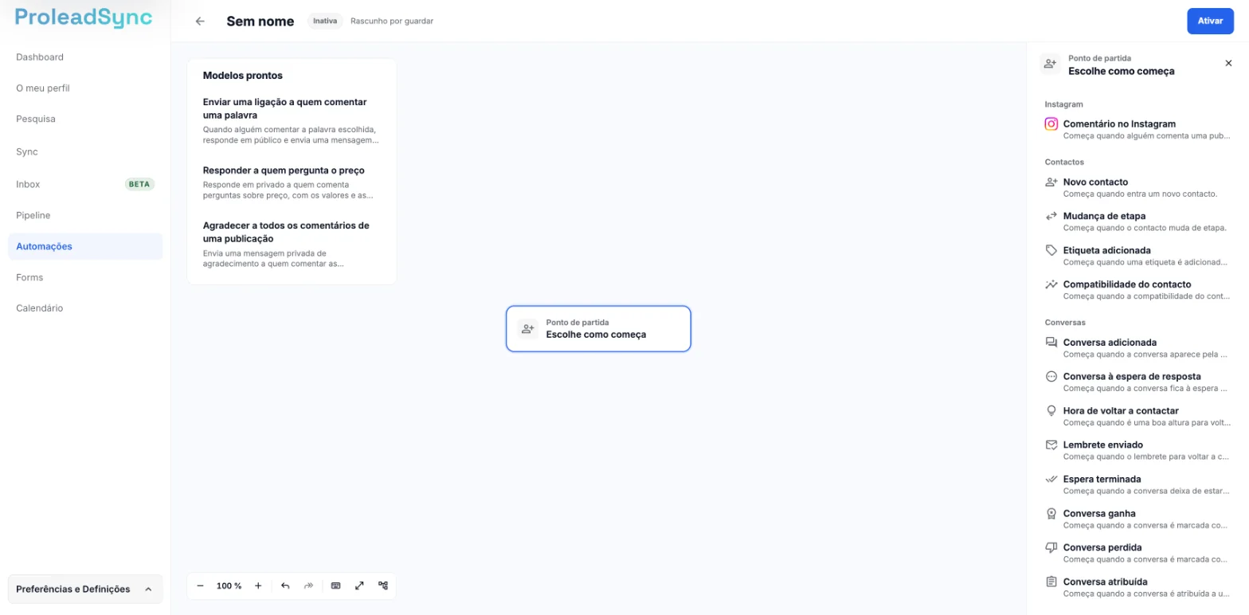Select the Escolhe como começa start node

click(x=598, y=328)
